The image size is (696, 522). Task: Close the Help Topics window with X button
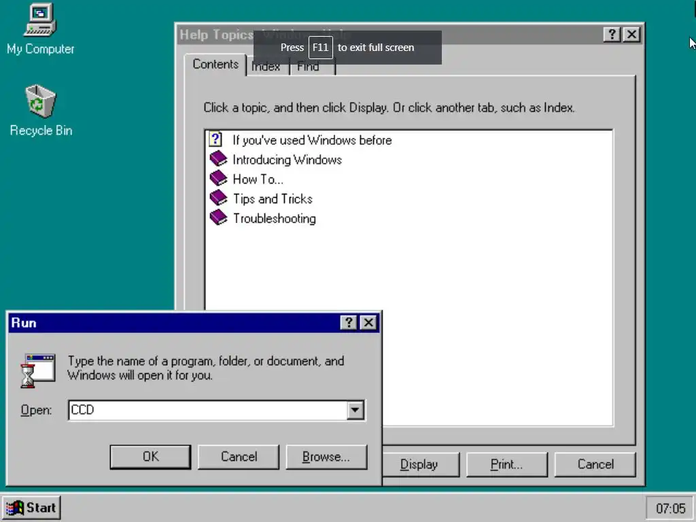click(x=631, y=34)
